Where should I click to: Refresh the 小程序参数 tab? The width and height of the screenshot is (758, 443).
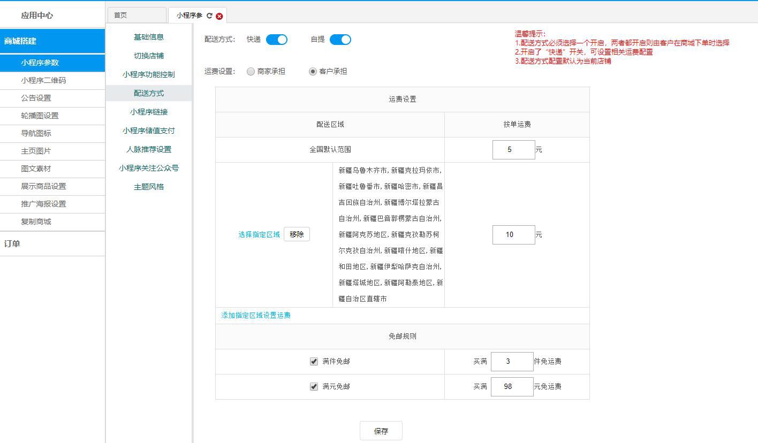(x=210, y=16)
